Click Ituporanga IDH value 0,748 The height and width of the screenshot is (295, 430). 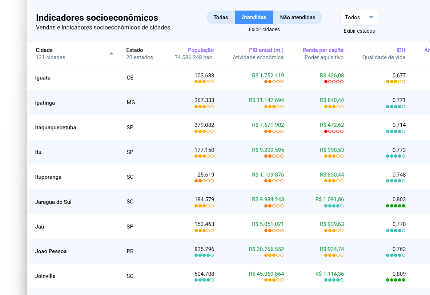[399, 175]
